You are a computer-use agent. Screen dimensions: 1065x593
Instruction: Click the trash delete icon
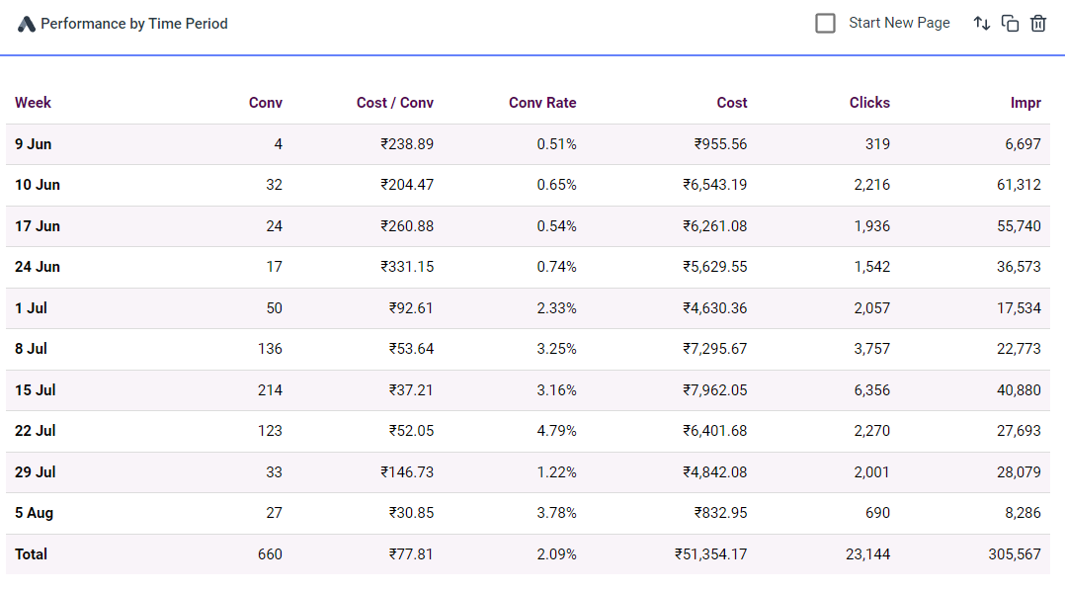click(1038, 23)
